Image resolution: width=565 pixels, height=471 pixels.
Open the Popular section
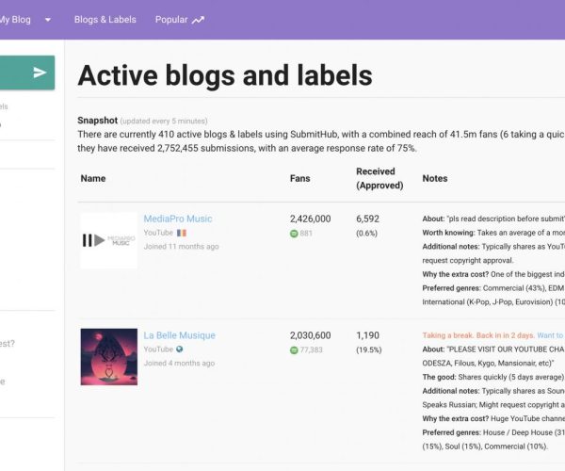click(171, 20)
